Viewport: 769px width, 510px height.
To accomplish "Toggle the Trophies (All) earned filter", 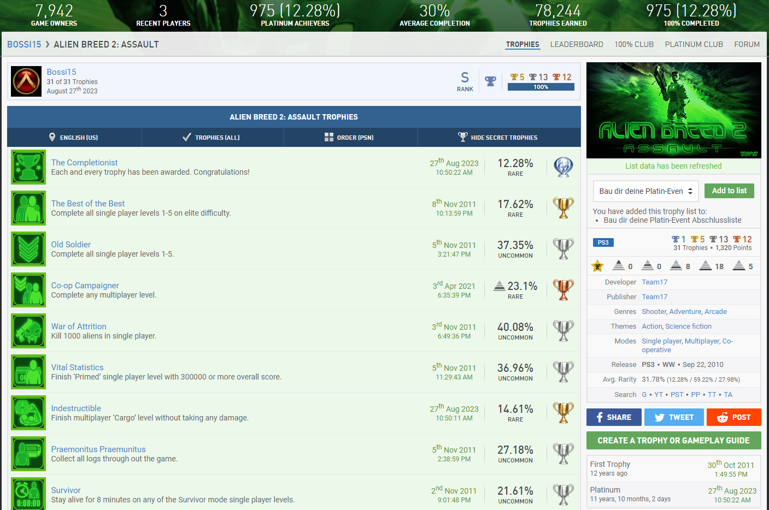I will tap(212, 138).
